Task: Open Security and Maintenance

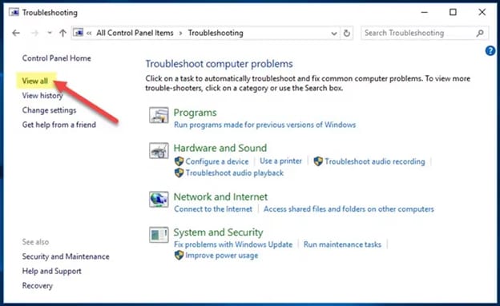Action: [x=66, y=256]
